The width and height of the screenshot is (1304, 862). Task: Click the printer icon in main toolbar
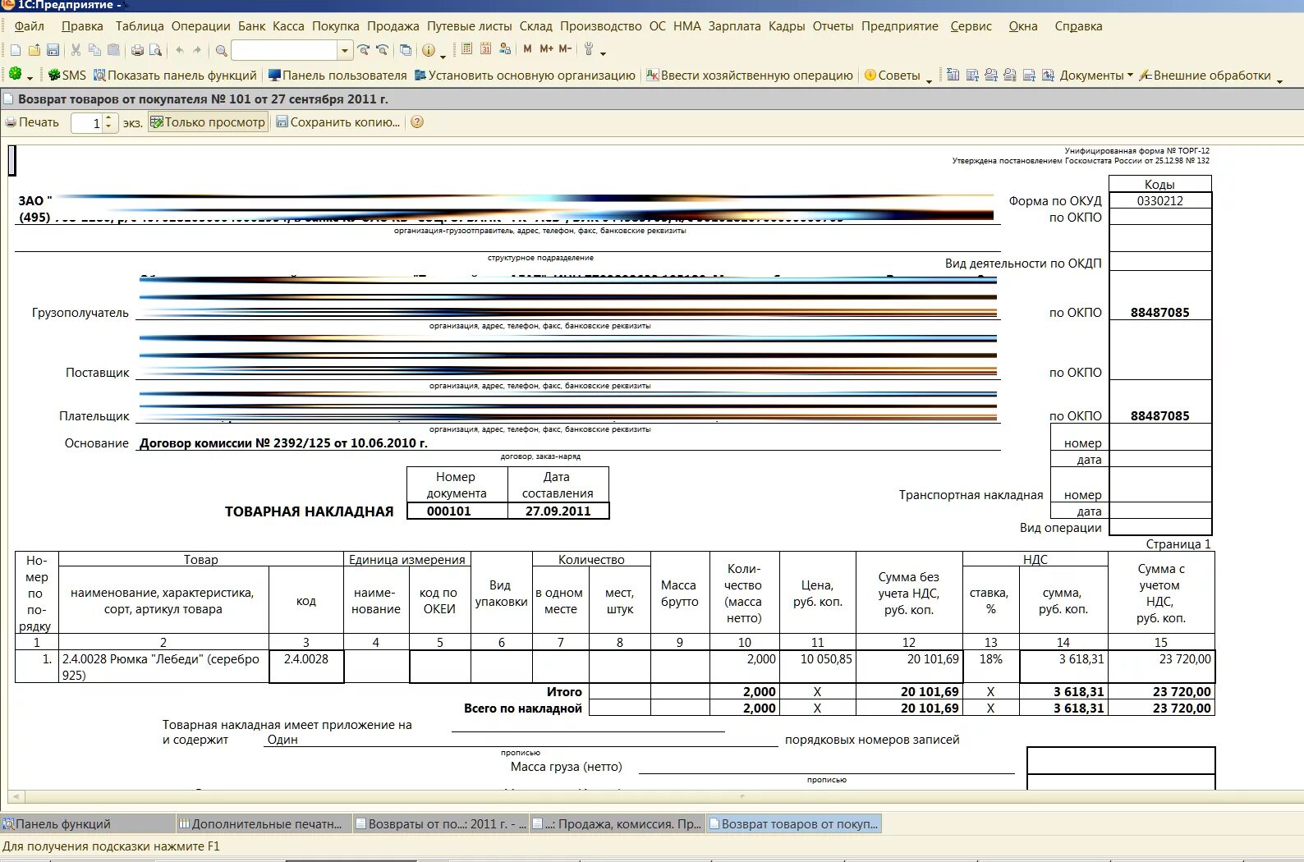tap(137, 50)
